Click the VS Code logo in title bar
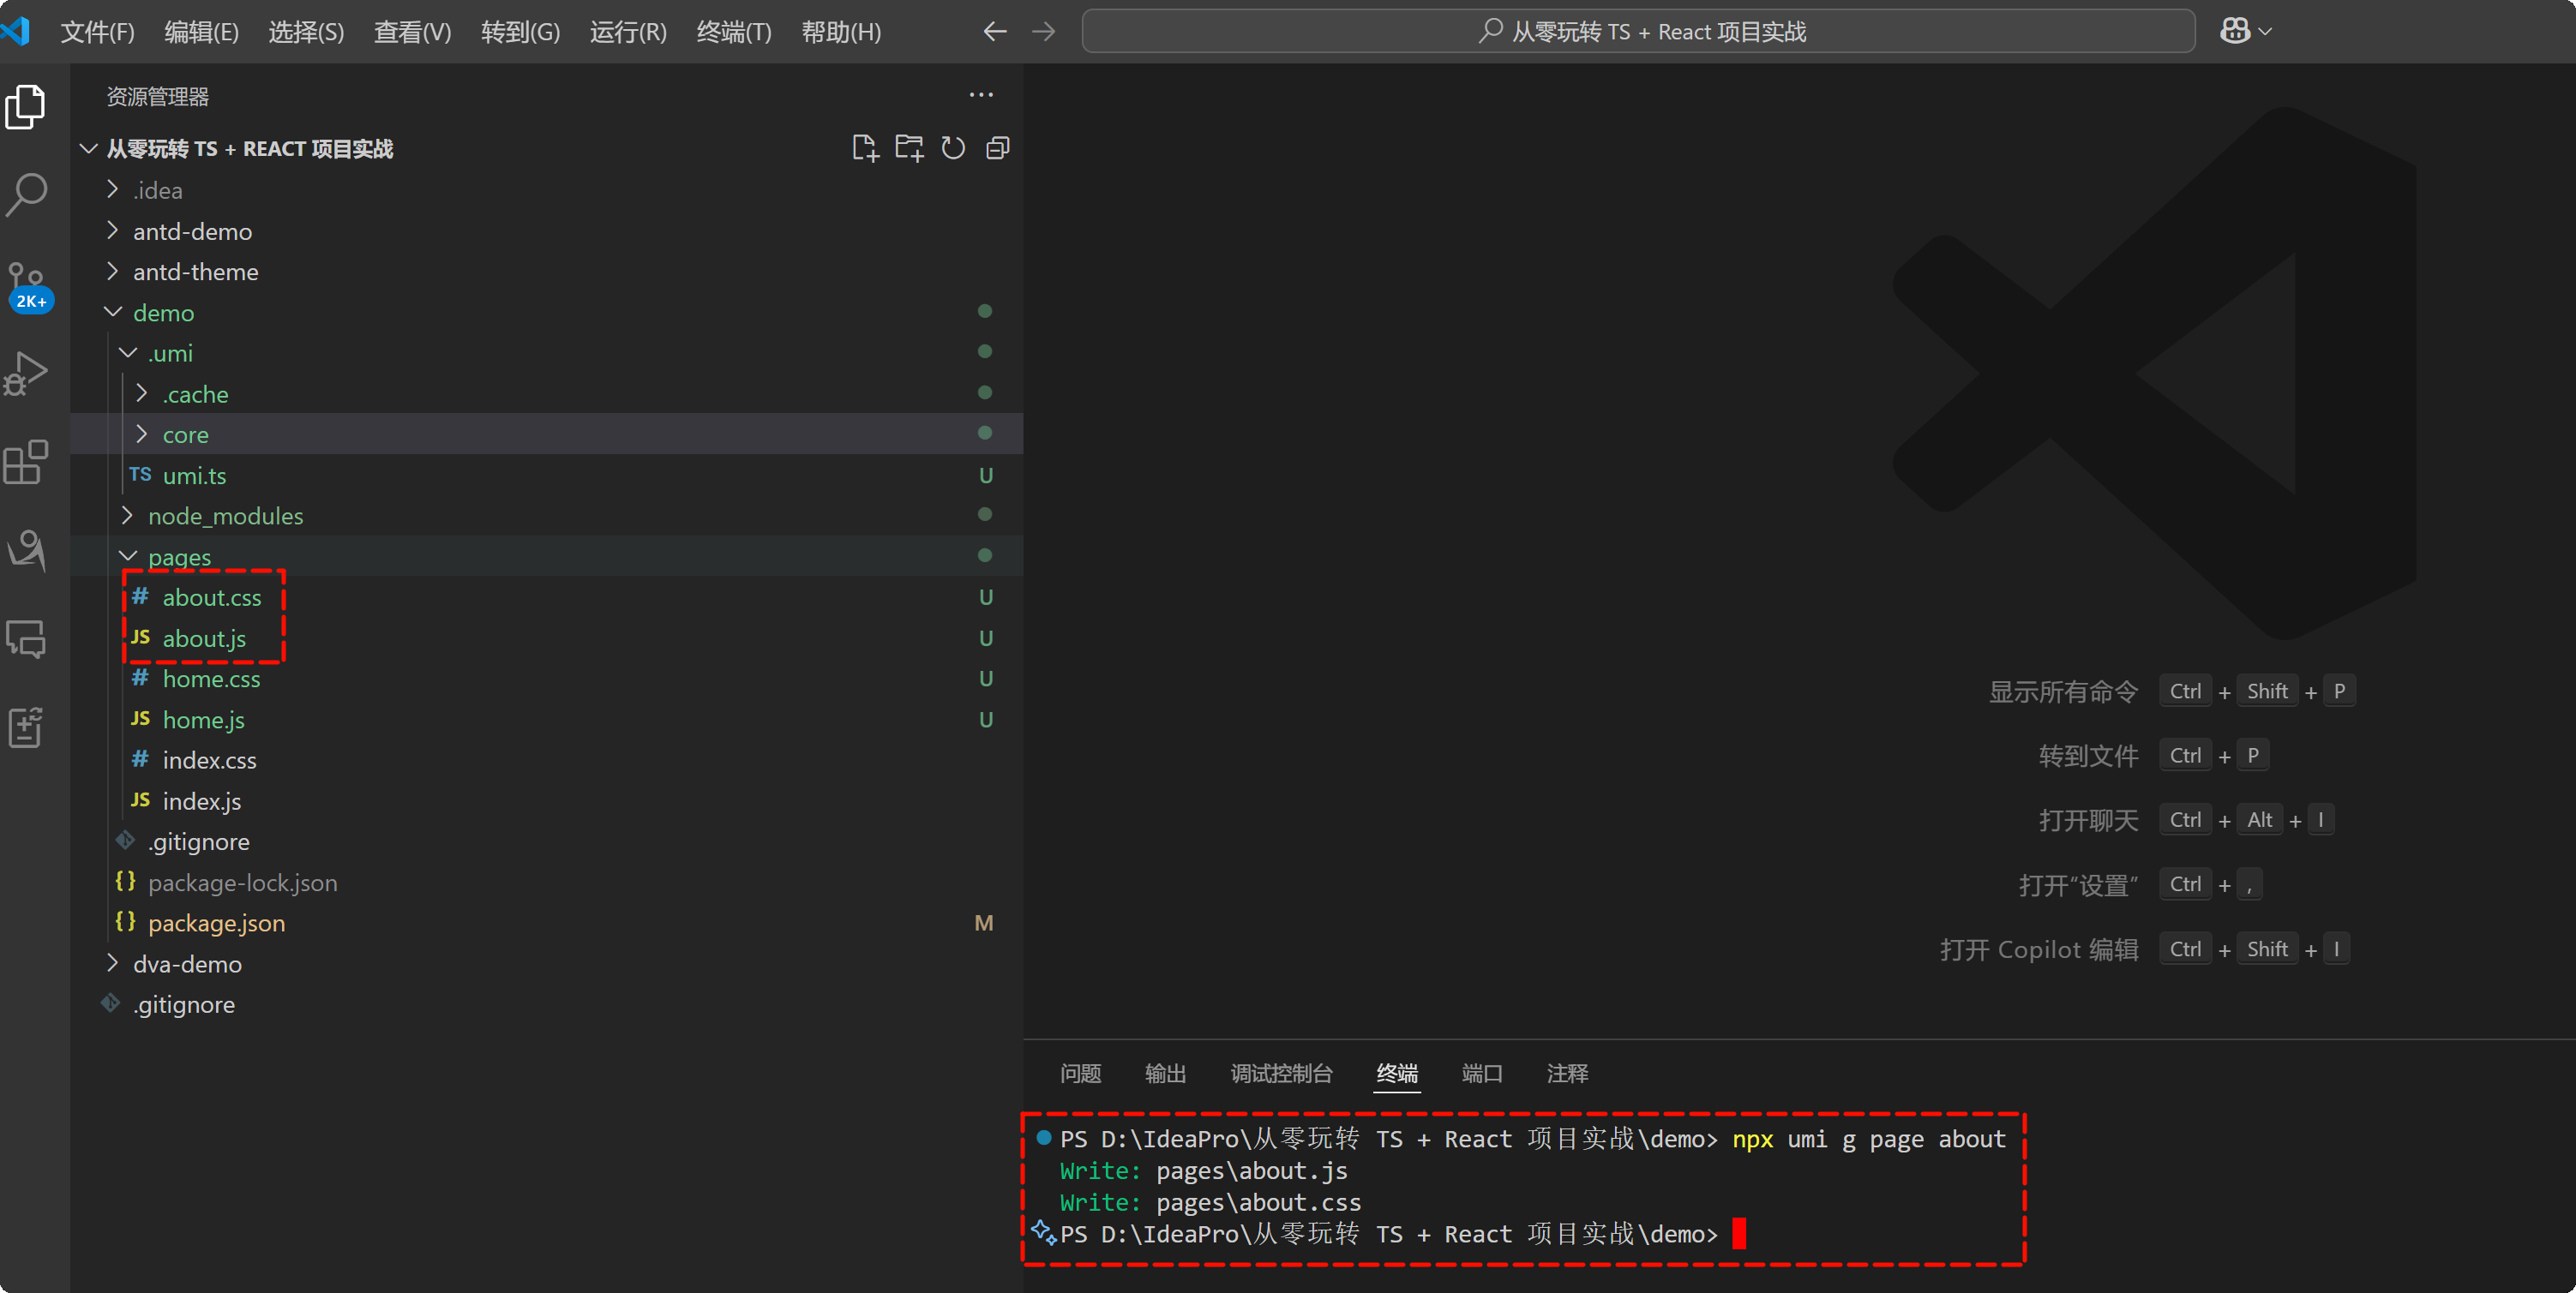 coord(16,31)
